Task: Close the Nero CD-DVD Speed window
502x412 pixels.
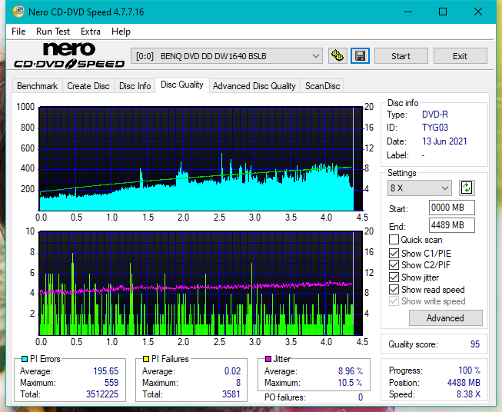Action: [x=478, y=12]
